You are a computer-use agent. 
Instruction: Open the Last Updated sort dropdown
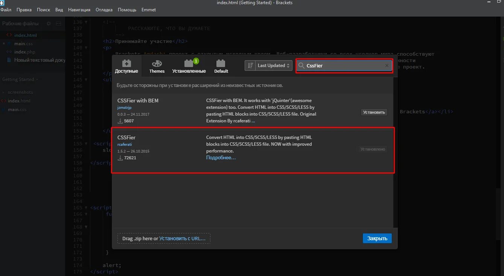tap(274, 66)
